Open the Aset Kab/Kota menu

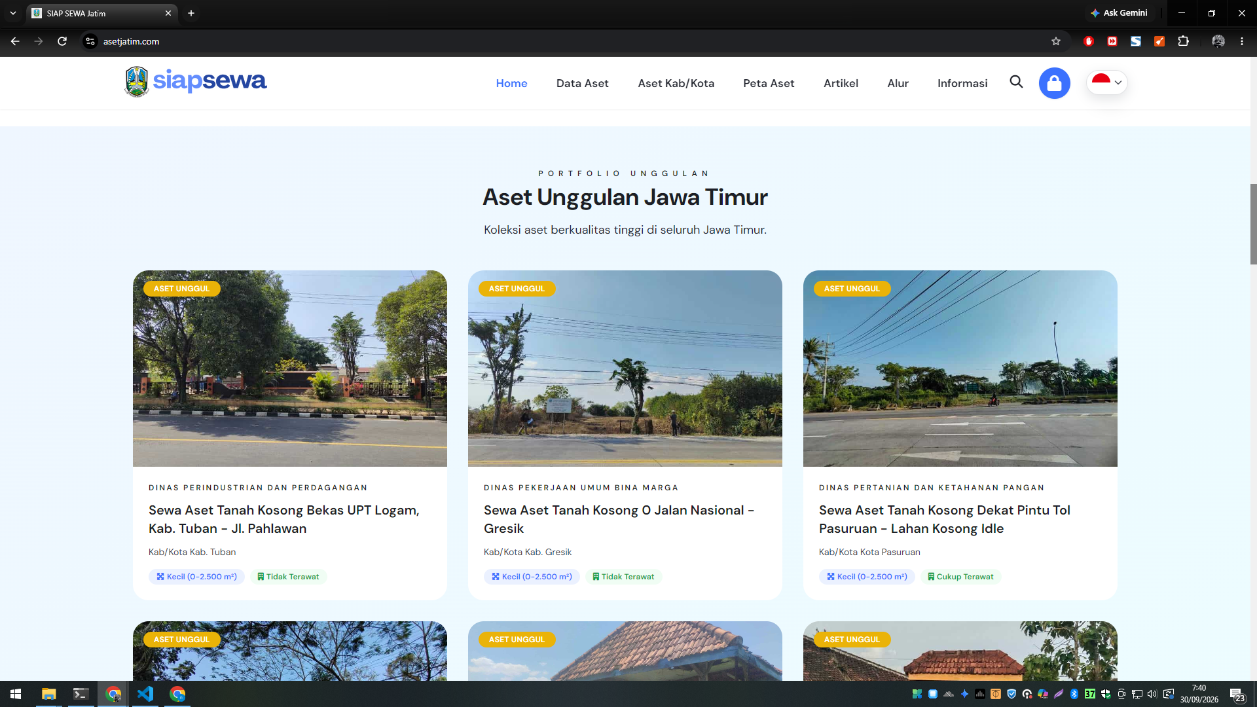676,83
